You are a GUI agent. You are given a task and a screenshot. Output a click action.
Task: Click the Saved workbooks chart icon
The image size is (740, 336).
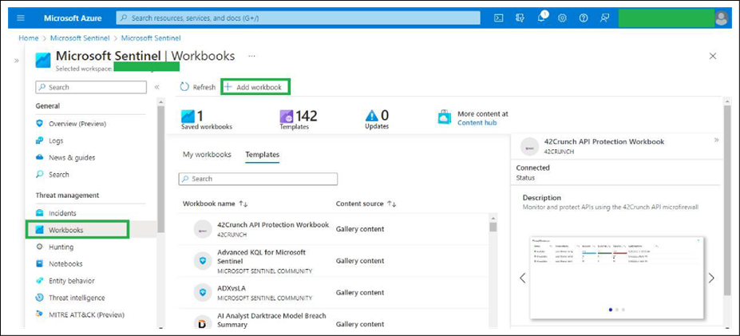tap(188, 116)
